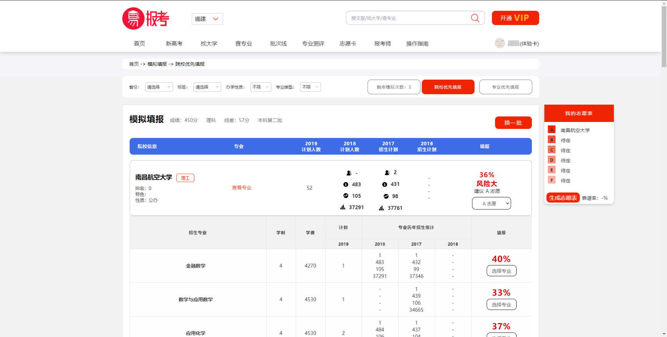This screenshot has height=337, width=667.
Task: Click into the search input field
Action: (x=408, y=18)
